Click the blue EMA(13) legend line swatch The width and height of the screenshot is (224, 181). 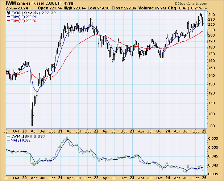click(x=8, y=17)
